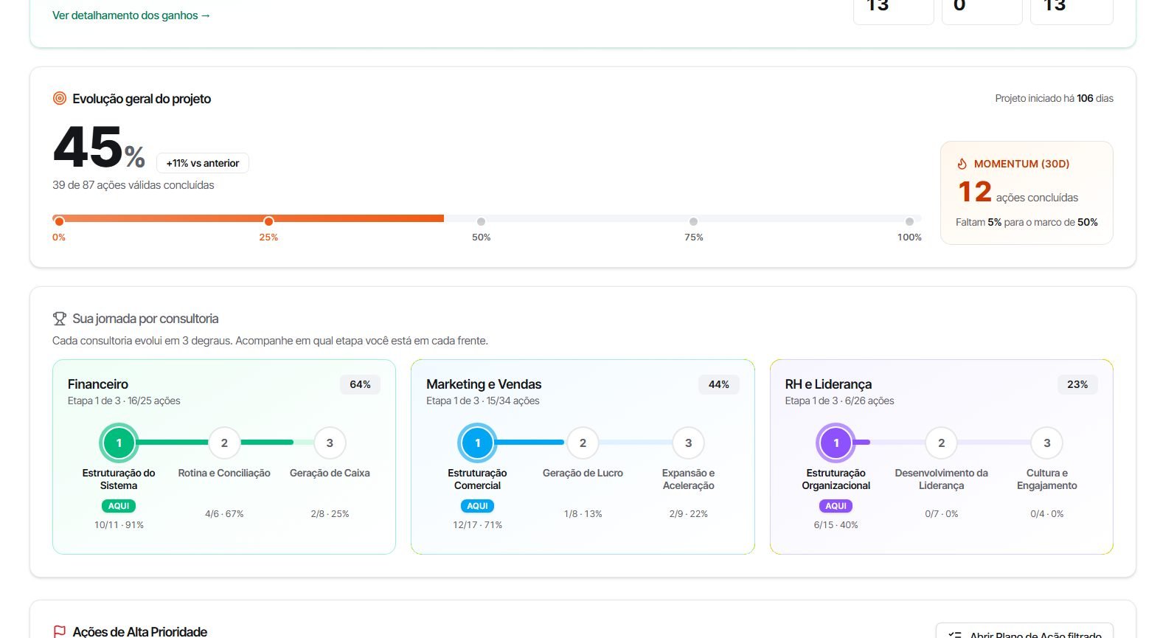The height and width of the screenshot is (638, 1160).
Task: Click the 39 de 87 ações válidas concluídas text
Action: pyautogui.click(x=133, y=185)
